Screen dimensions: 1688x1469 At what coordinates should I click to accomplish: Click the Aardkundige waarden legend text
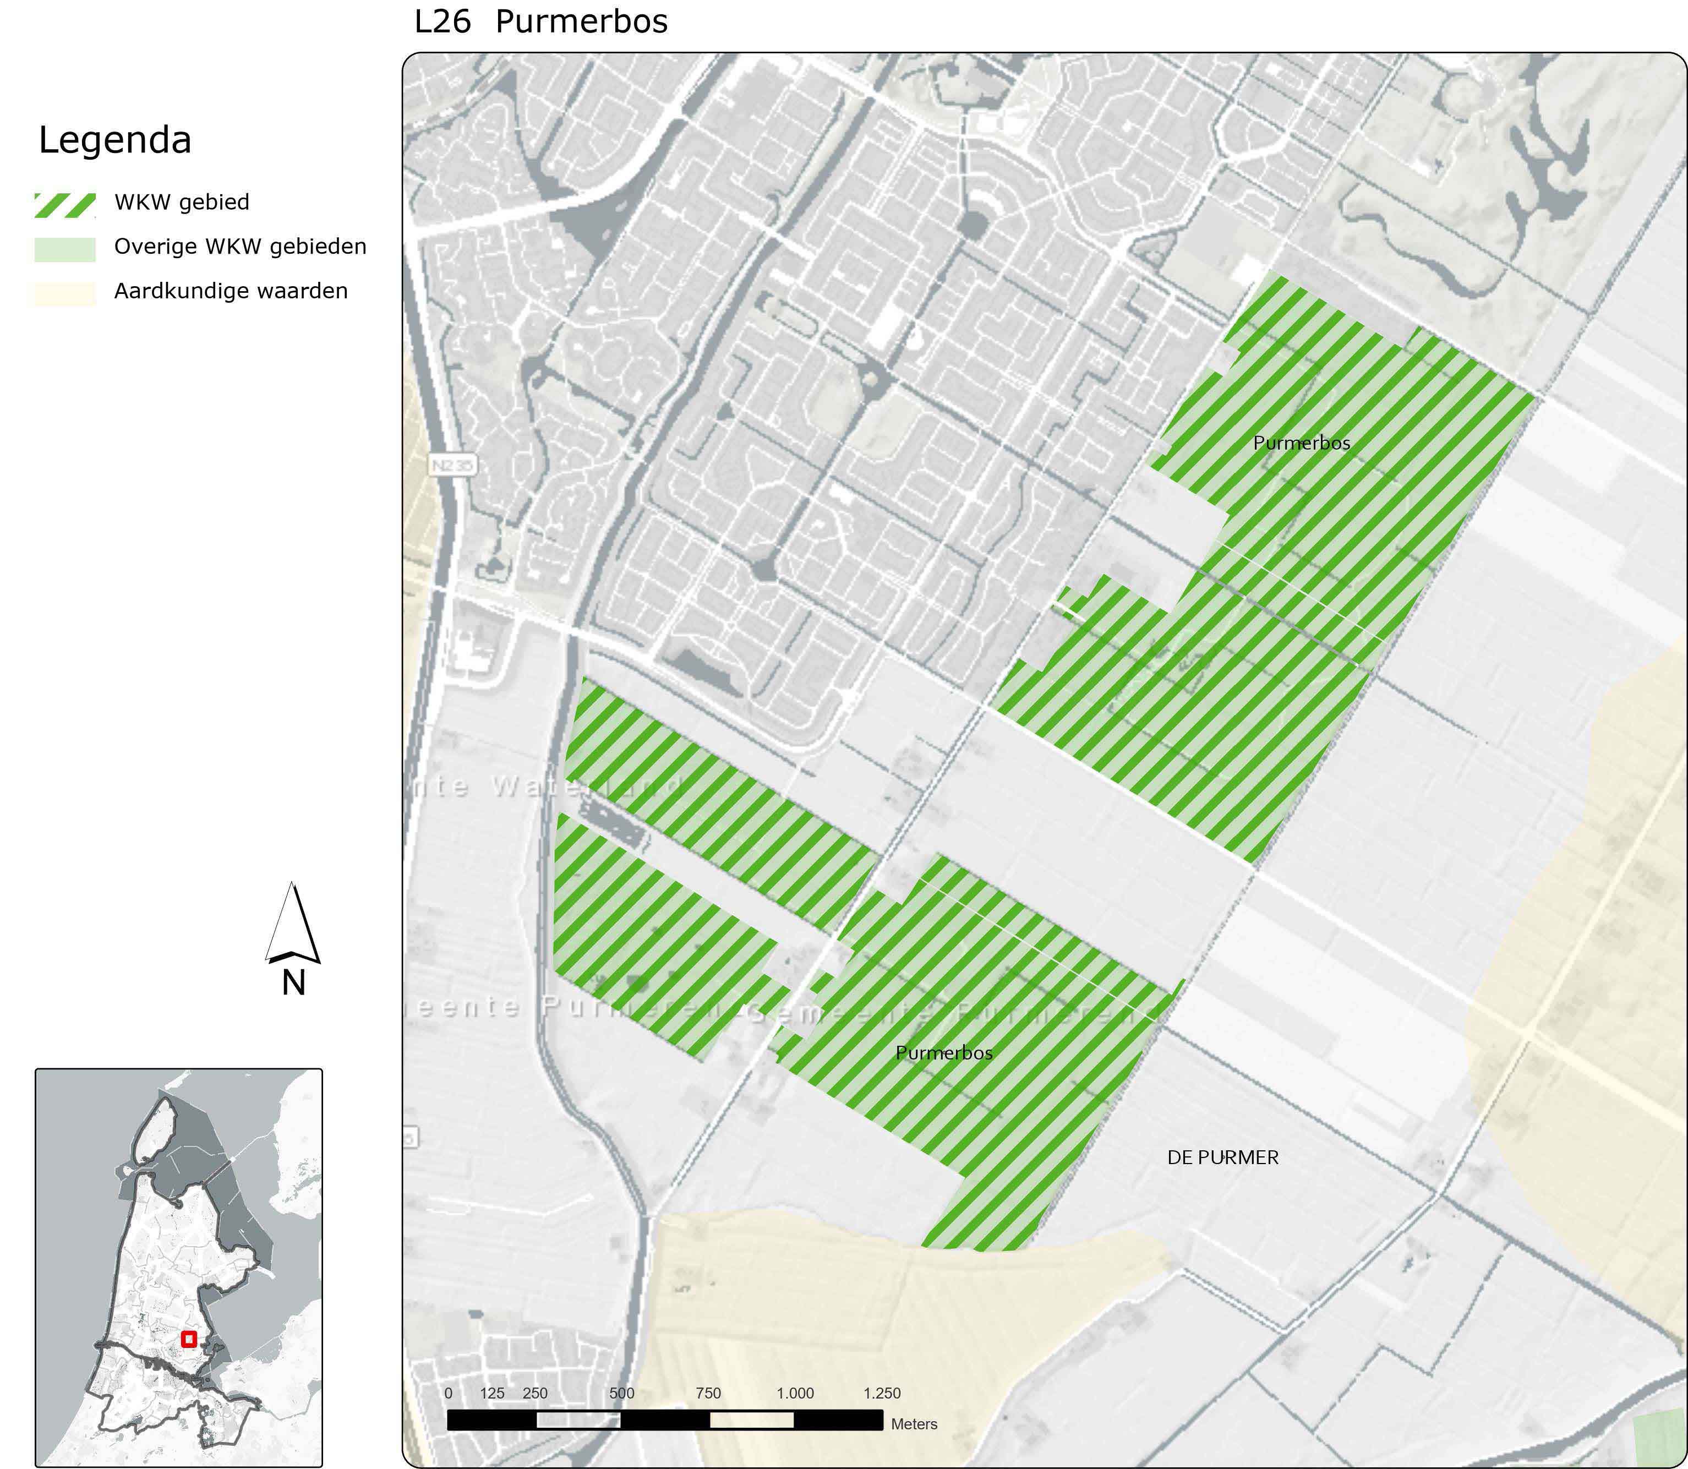231,291
